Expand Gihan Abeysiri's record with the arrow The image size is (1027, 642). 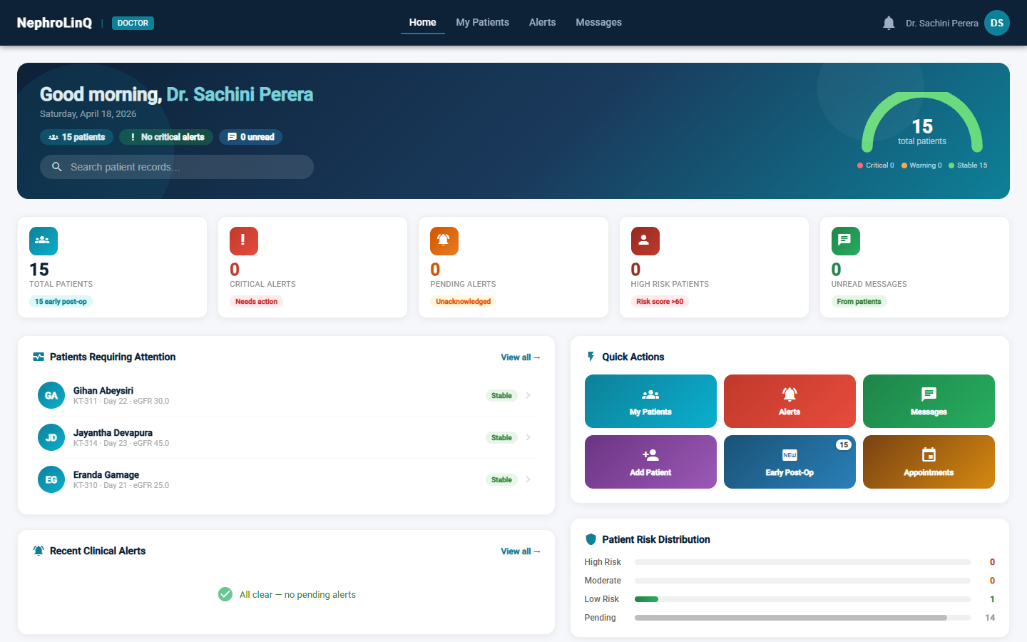pyautogui.click(x=528, y=395)
